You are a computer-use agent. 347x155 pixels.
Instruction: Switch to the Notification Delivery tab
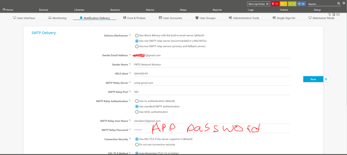[x=95, y=18]
